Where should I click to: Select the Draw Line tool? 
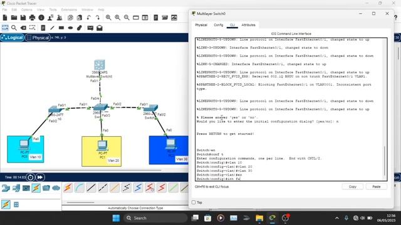pos(52,27)
